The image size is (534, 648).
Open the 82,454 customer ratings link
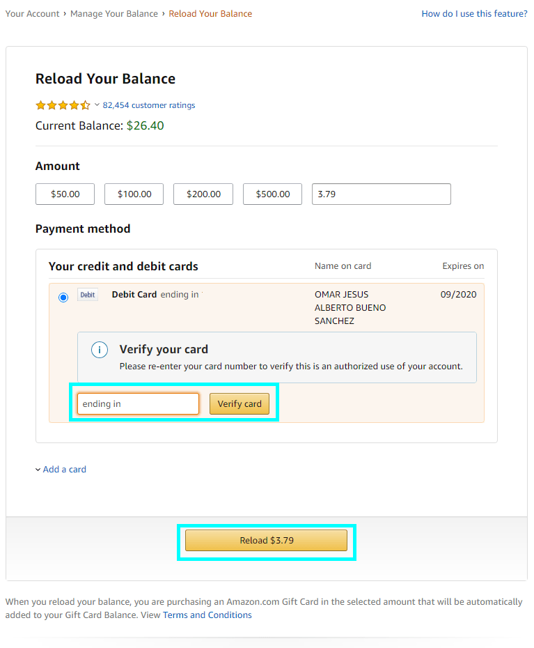(149, 105)
